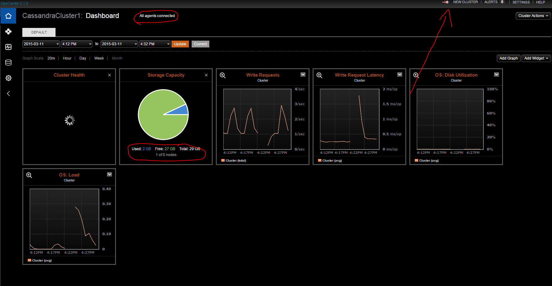
Task: Zoom into the Write Requests graph
Action: tap(223, 75)
